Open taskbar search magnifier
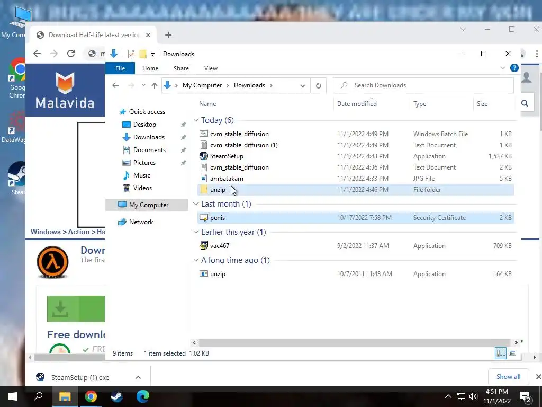 click(x=38, y=396)
